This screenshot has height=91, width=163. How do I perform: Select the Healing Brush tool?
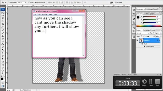click(3, 30)
